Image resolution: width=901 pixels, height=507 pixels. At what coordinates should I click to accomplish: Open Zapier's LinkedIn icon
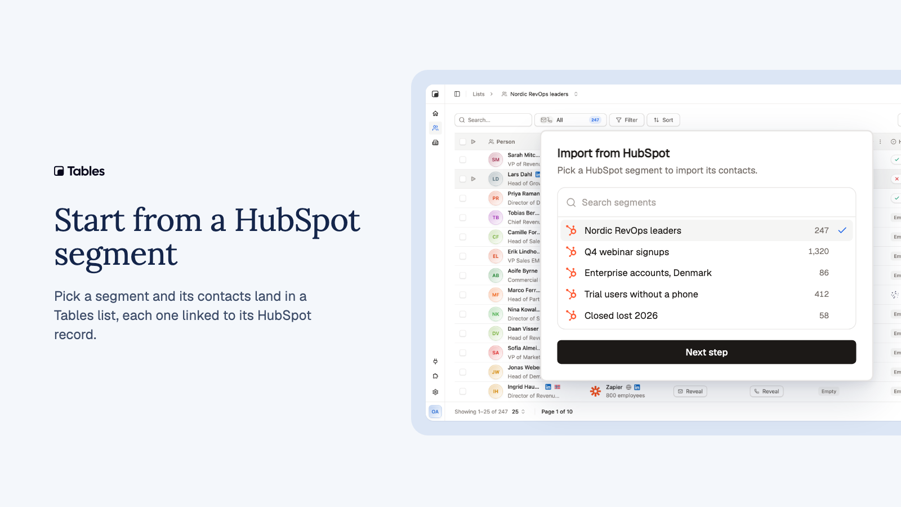(x=637, y=387)
